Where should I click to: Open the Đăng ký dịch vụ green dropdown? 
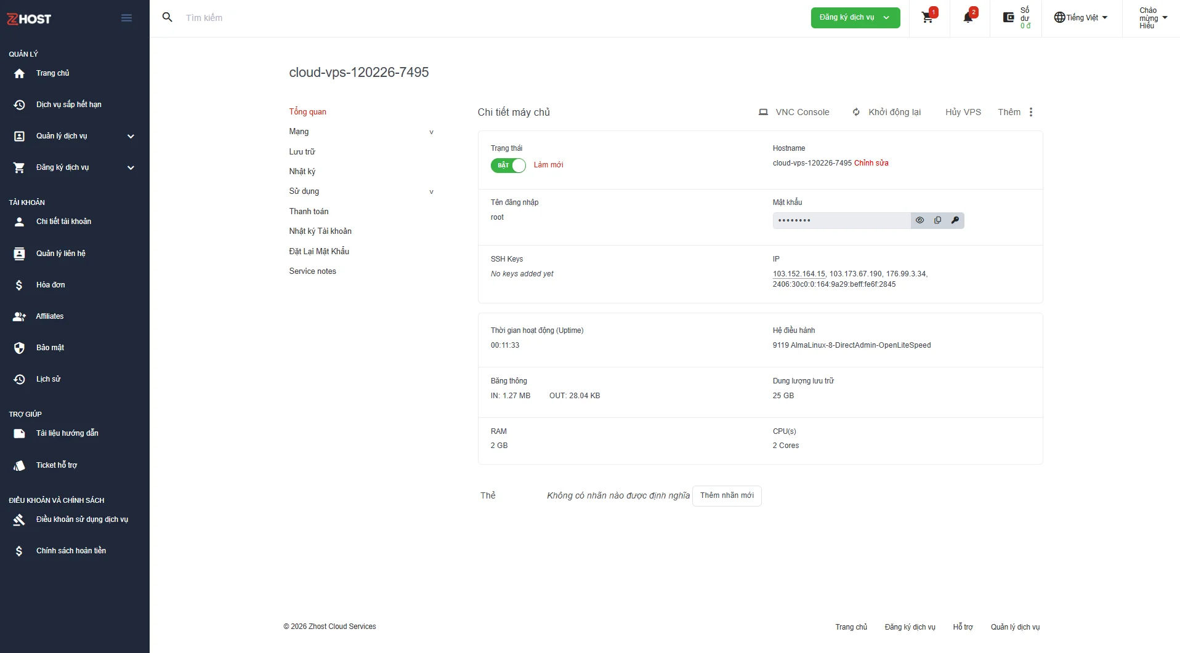(855, 17)
